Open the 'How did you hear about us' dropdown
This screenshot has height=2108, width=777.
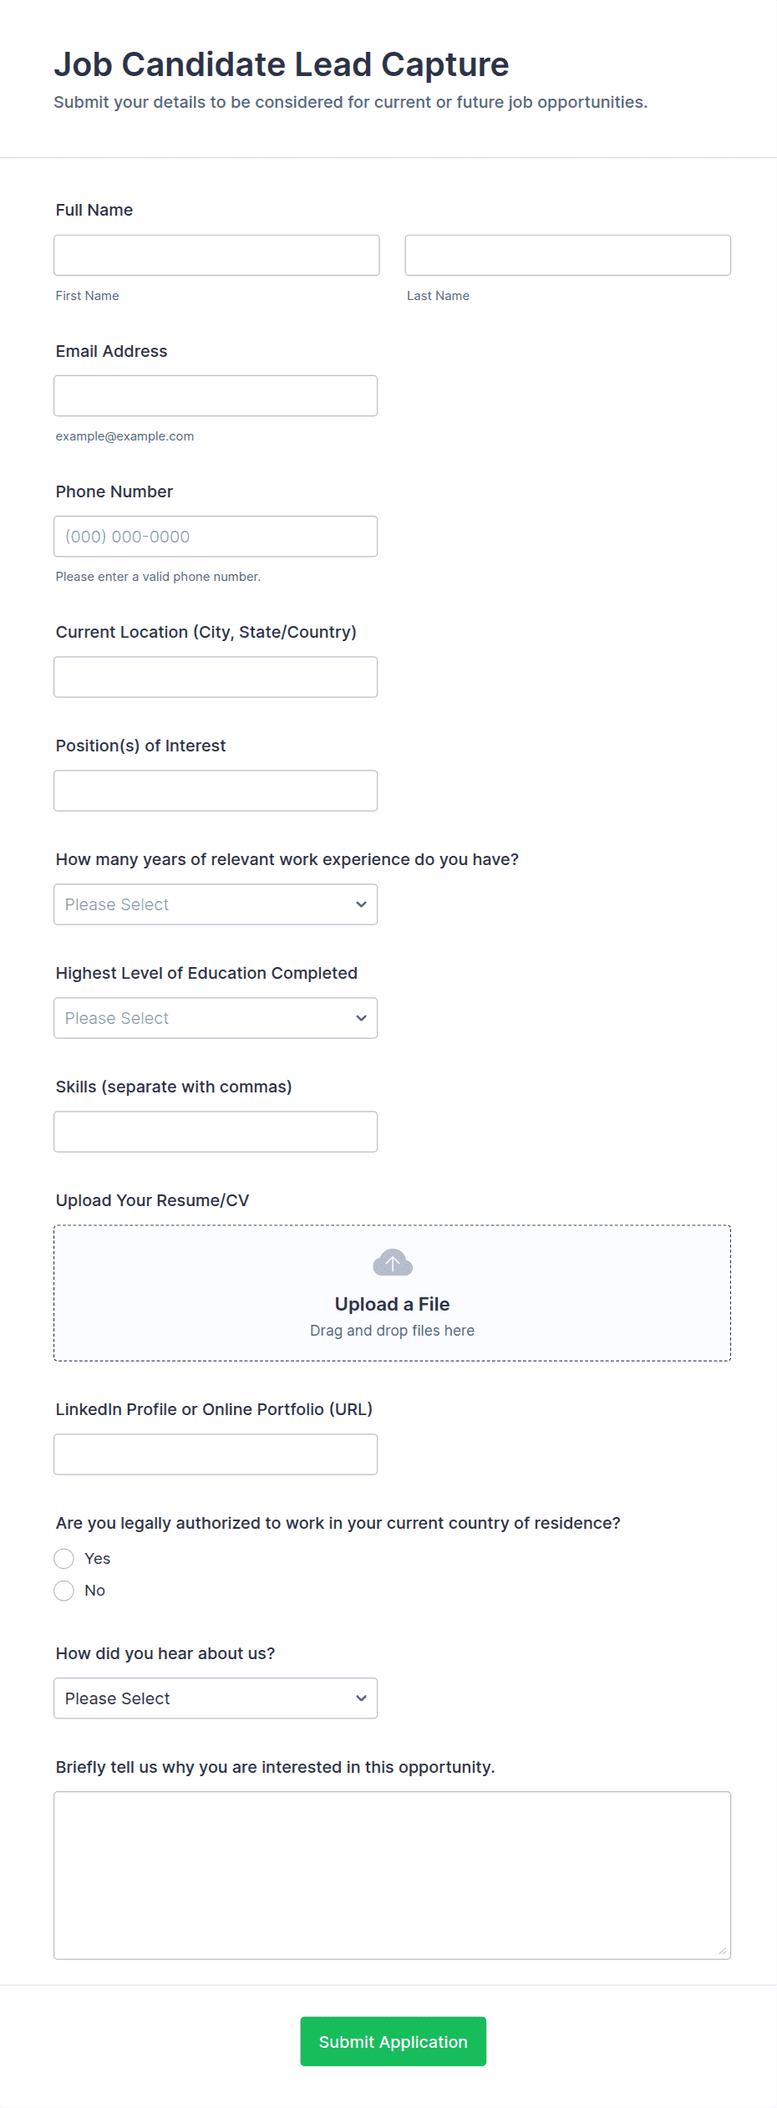(x=216, y=1698)
